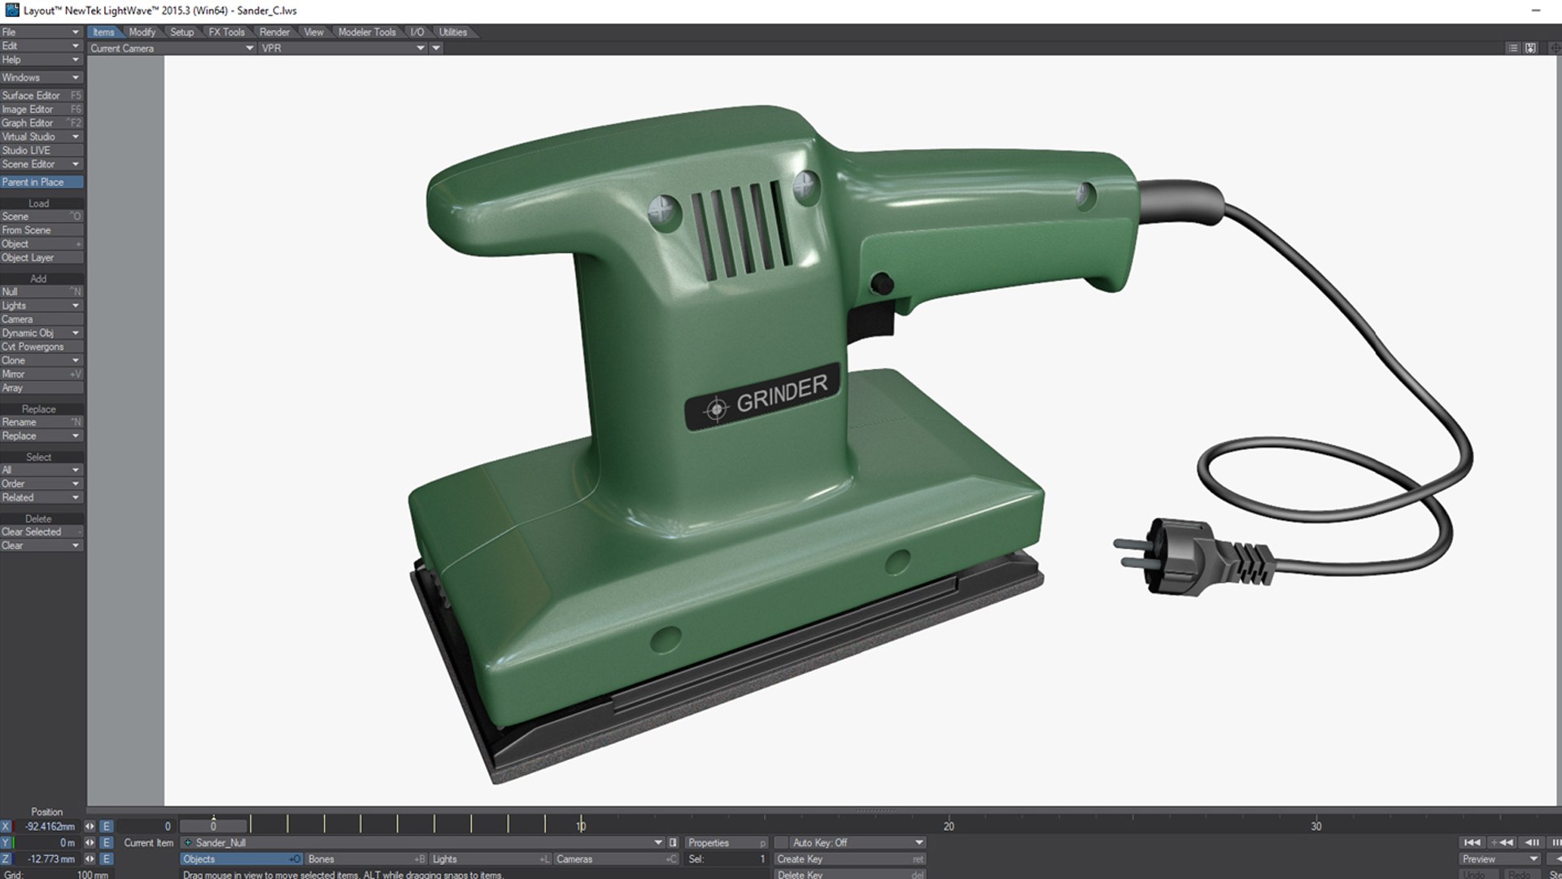
Task: Click timeline marker at frame 20
Action: [x=949, y=825]
